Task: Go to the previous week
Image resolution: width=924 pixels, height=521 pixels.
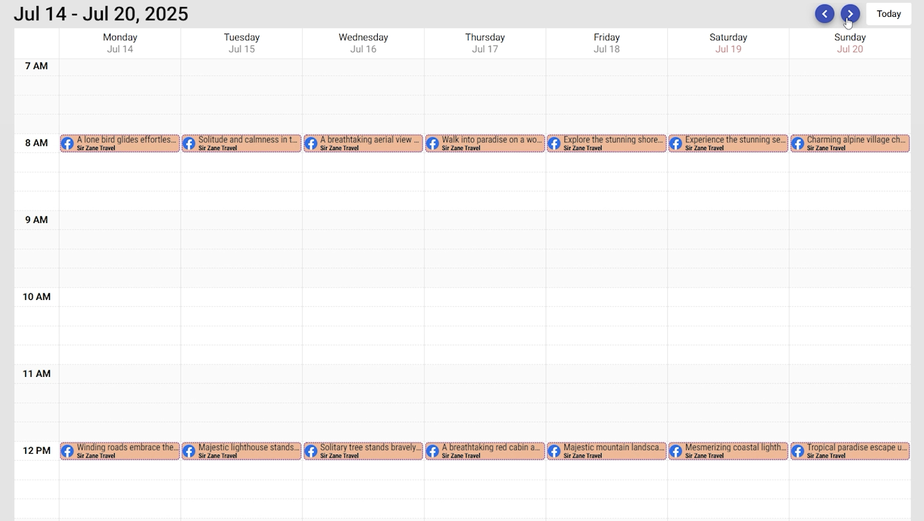Action: point(825,14)
